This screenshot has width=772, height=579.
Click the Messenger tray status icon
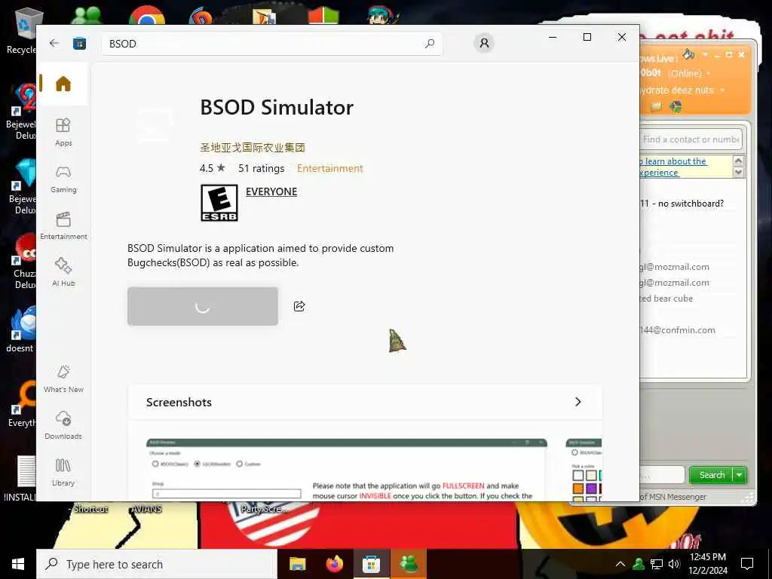pyautogui.click(x=639, y=564)
